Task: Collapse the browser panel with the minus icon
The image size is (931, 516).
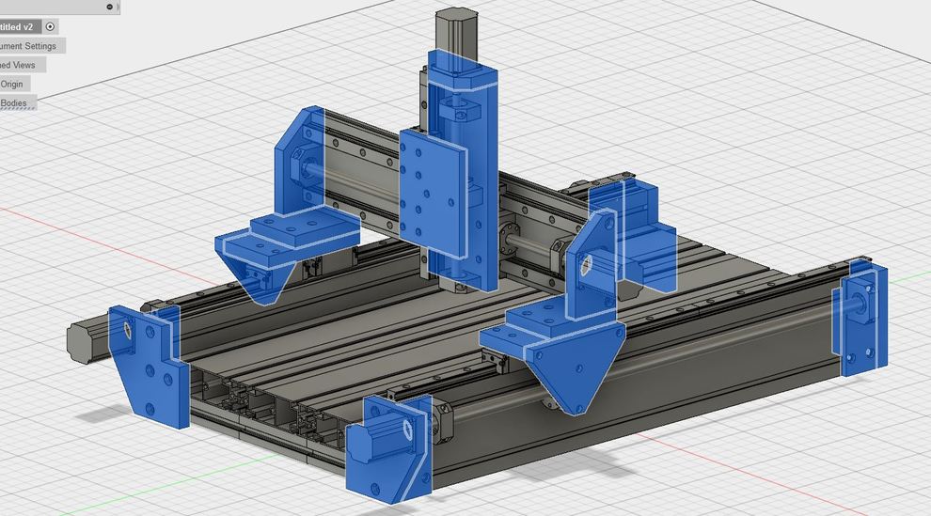Action: [110, 7]
